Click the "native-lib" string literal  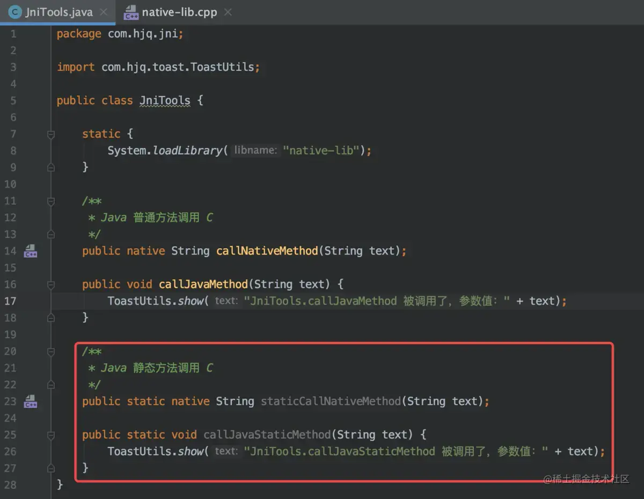tap(321, 151)
